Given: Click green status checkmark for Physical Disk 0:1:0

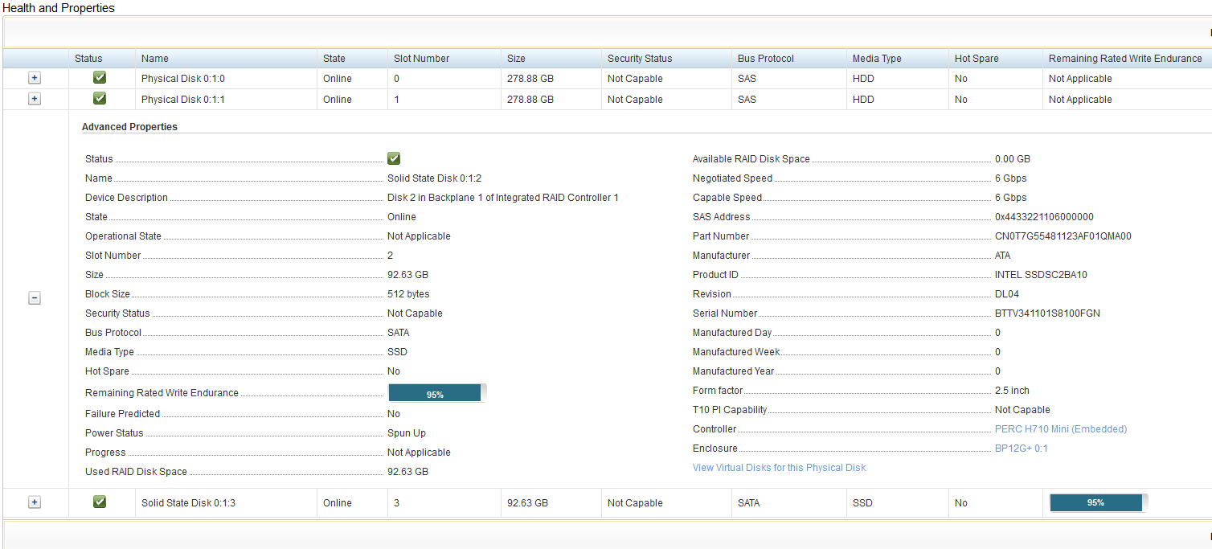Looking at the screenshot, I should click(100, 78).
